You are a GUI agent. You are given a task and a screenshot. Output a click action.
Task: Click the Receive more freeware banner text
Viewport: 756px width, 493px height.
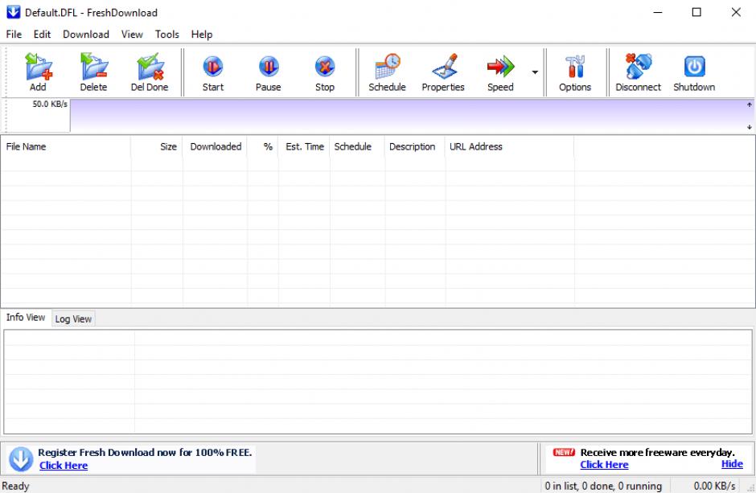658,453
